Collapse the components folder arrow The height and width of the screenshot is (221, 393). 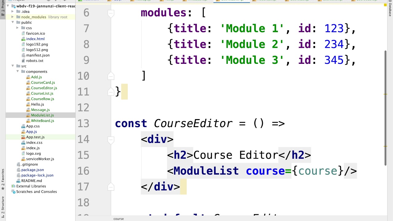coord(18,72)
